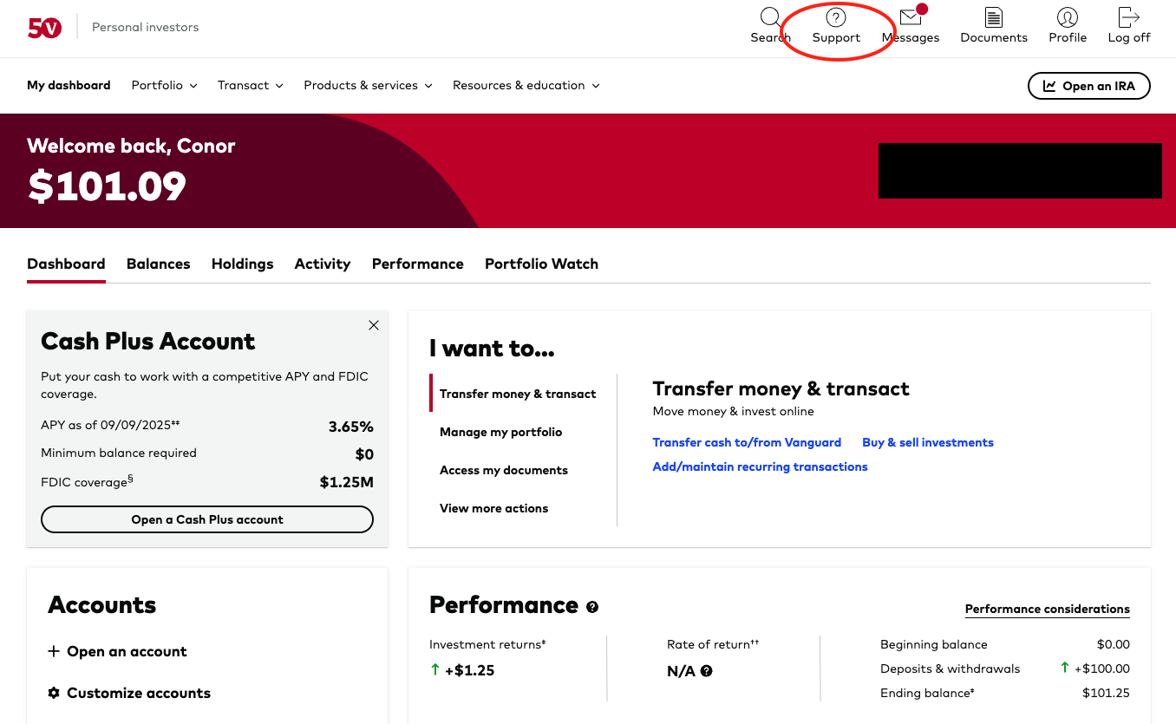Click the $101.09 balance total

pyautogui.click(x=107, y=186)
